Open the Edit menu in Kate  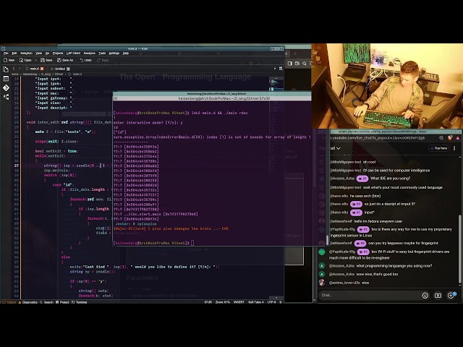14,53
